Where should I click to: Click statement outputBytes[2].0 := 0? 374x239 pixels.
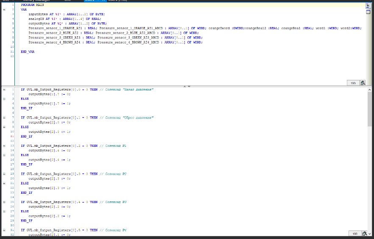50,122
